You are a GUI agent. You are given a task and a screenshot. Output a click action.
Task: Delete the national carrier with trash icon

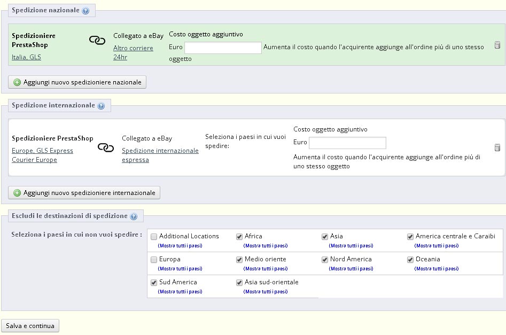(497, 45)
